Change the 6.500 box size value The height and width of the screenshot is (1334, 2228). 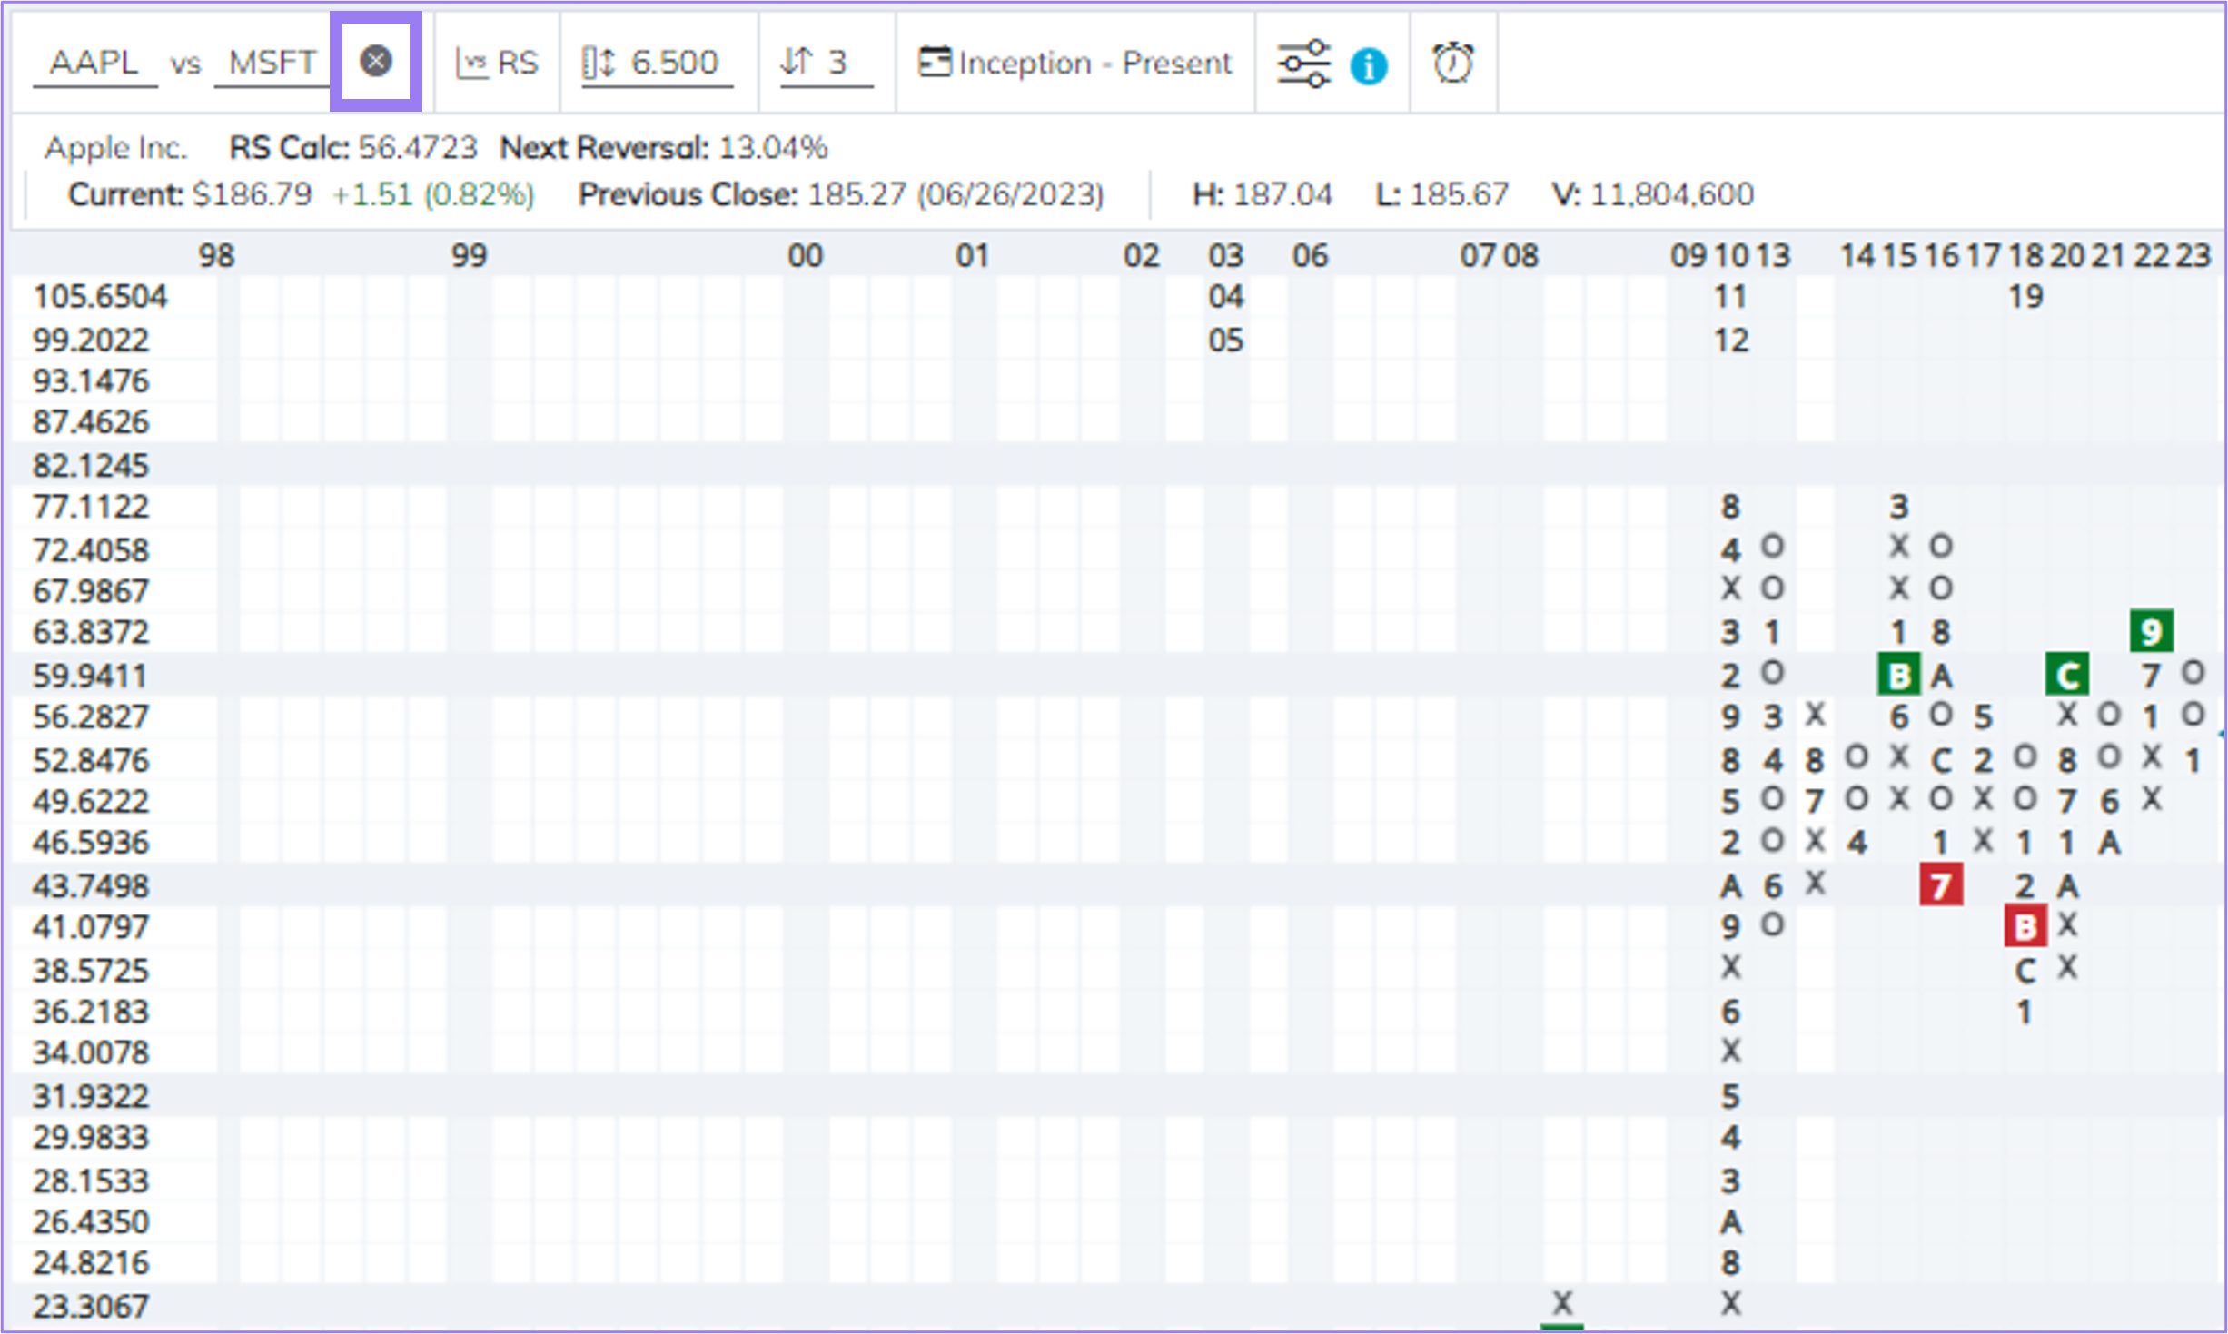click(675, 63)
